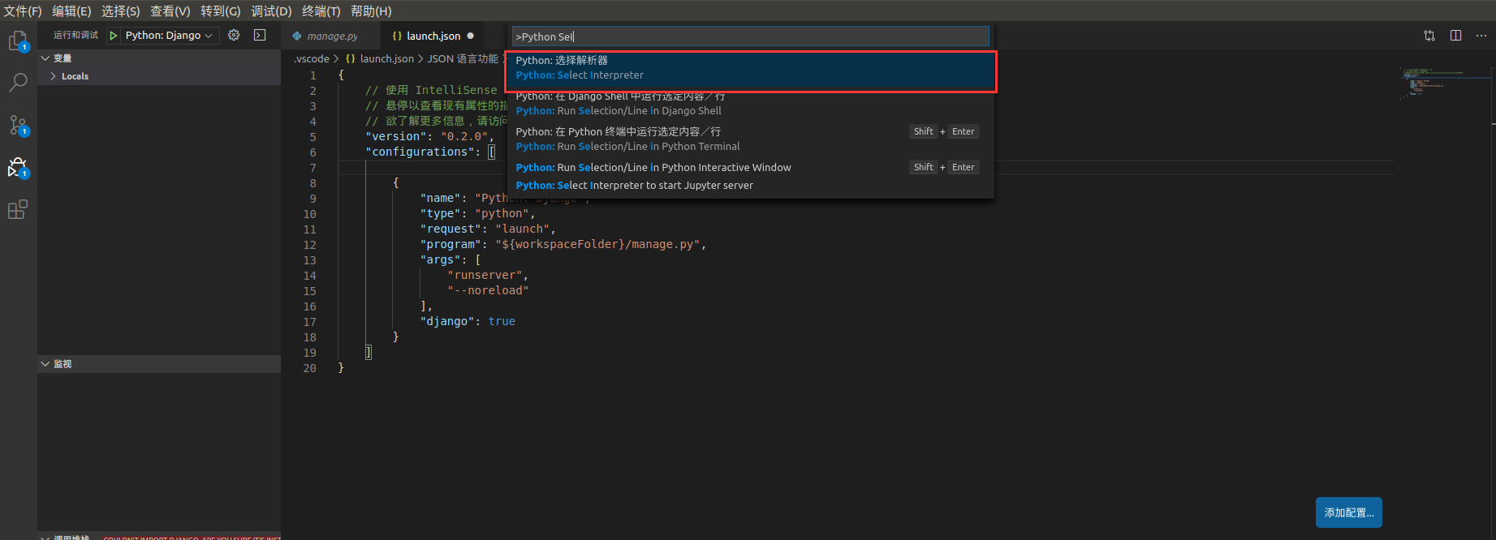Click the unsaved dot on launch.json tab
Image resolution: width=1496 pixels, height=540 pixels.
[471, 36]
